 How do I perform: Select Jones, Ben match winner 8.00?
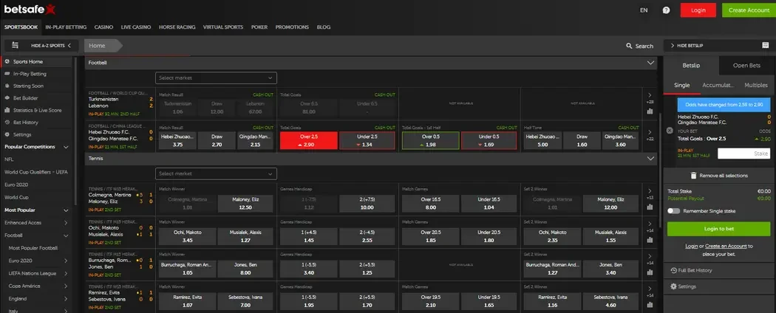coord(245,269)
